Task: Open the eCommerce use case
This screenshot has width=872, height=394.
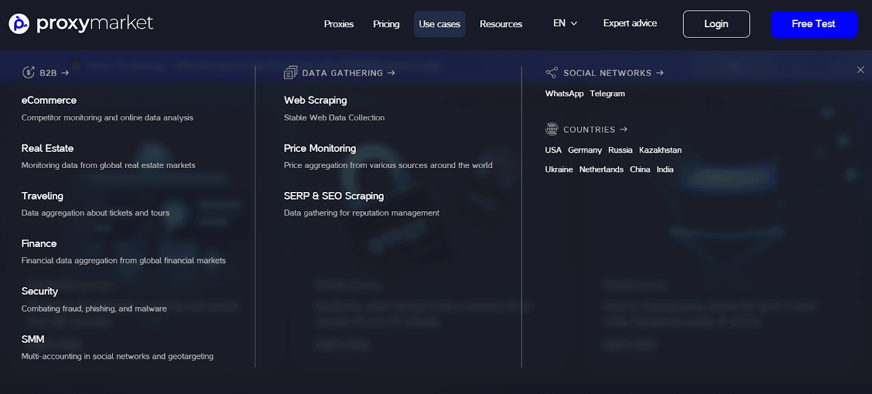Action: 49,100
